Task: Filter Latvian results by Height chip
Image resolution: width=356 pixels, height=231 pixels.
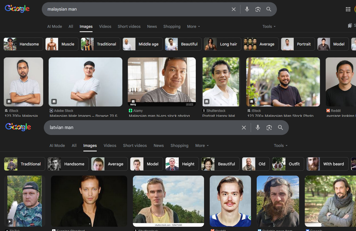Action: (182, 164)
